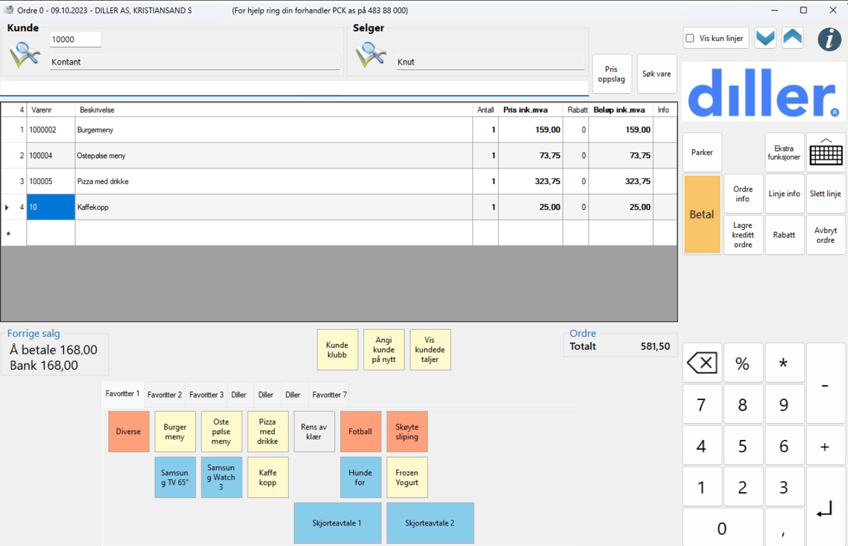The height and width of the screenshot is (546, 848).
Task: Open the on-screen keyboard icon
Action: click(x=826, y=153)
